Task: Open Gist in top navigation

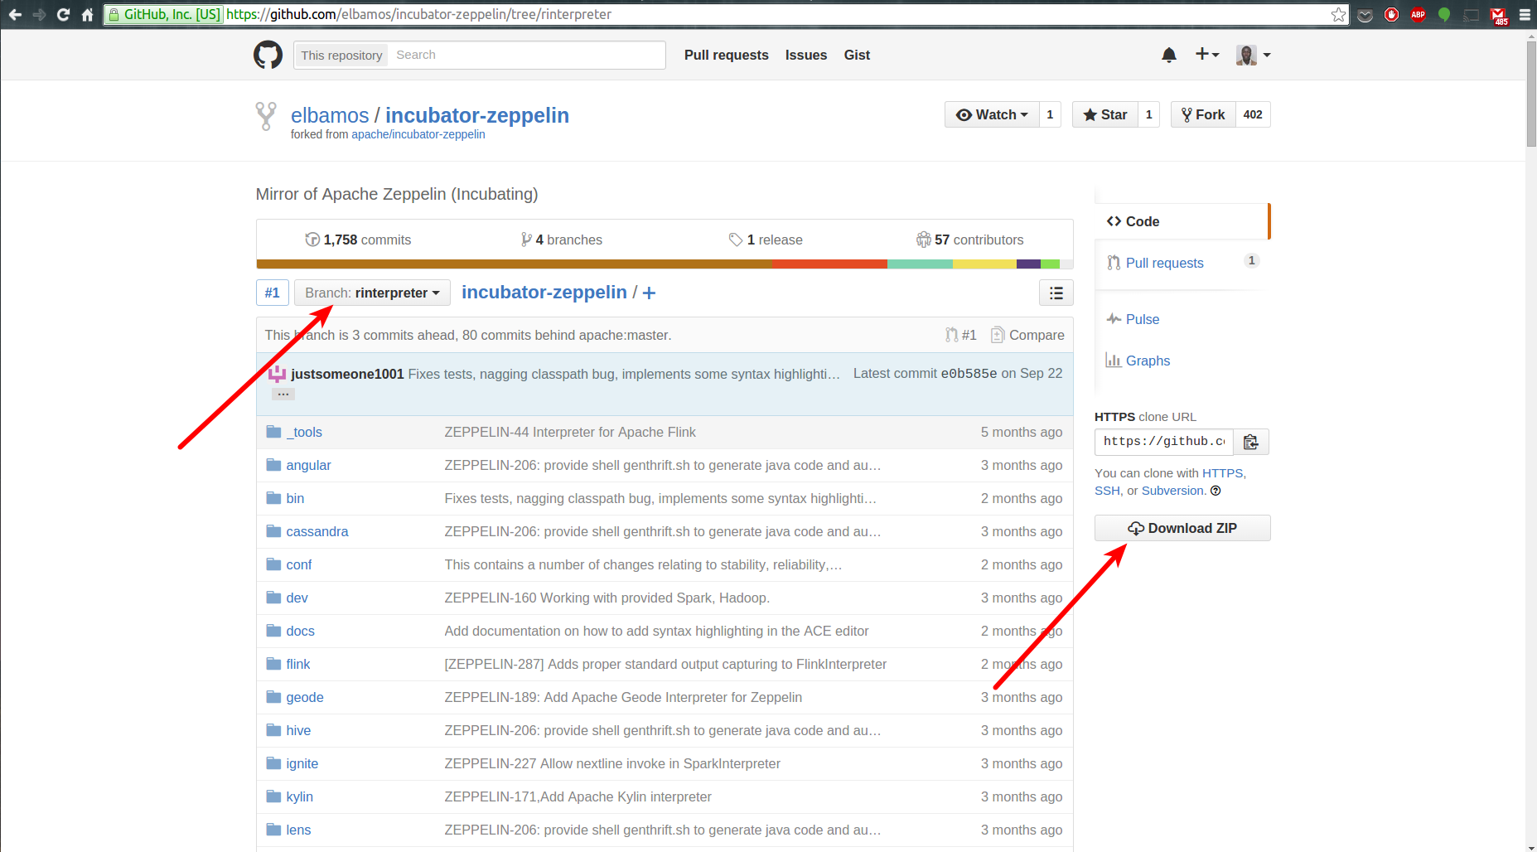Action: point(857,55)
